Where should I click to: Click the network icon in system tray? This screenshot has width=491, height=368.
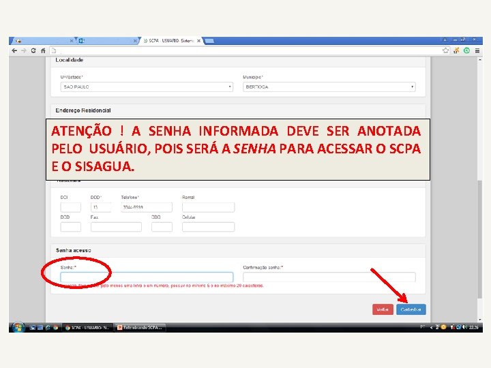459,327
